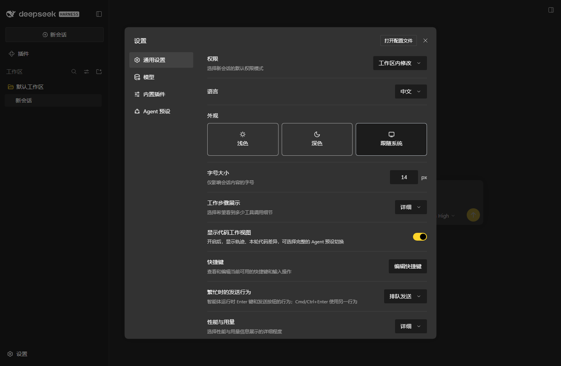Viewport: 561px width, 366px height.
Task: Open the 工作步骤展示 详细 dropdown
Action: pos(411,207)
